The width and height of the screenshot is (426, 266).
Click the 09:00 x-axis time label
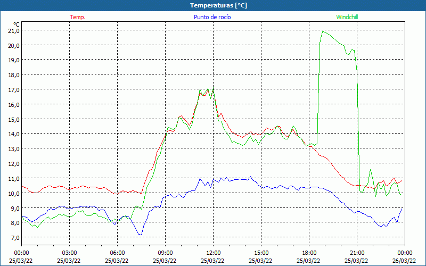pos(165,253)
